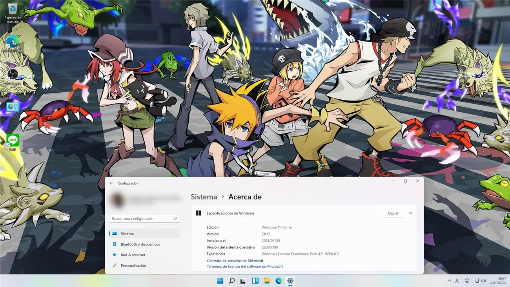Open the OBS Studio desktop shortcut
Viewport: 510px width, 287px height.
click(x=13, y=77)
